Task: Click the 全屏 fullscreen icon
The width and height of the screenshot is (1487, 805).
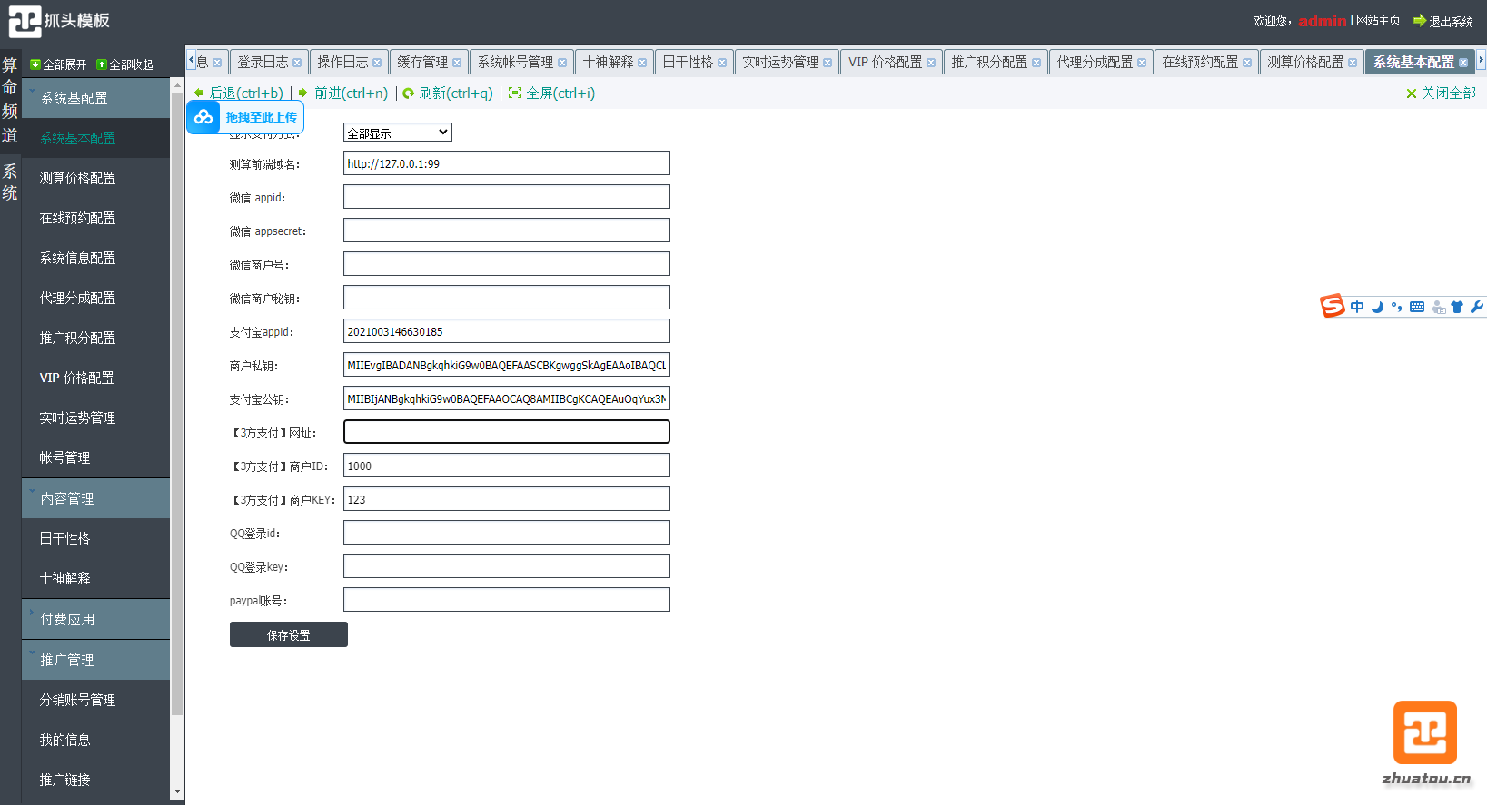Action: (x=515, y=93)
